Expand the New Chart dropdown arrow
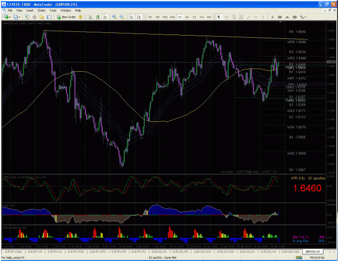The width and height of the screenshot is (338, 261). click(x=10, y=17)
